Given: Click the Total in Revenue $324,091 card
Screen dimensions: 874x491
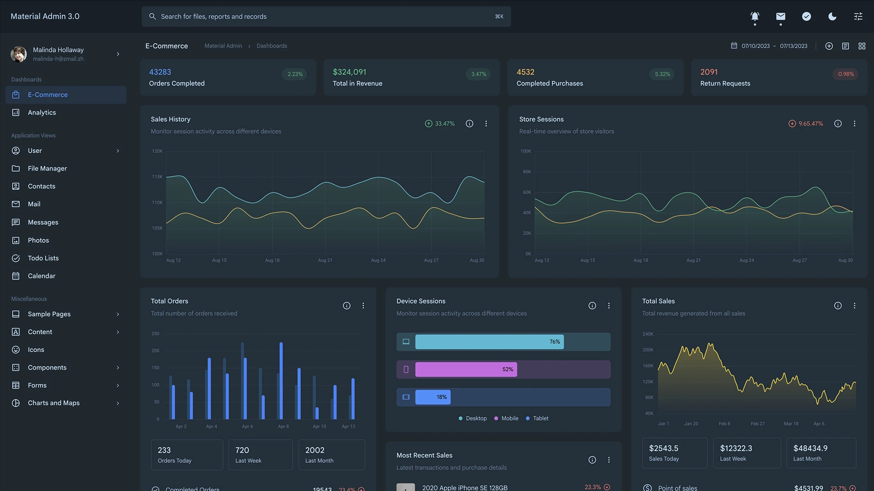Looking at the screenshot, I should click(412, 77).
